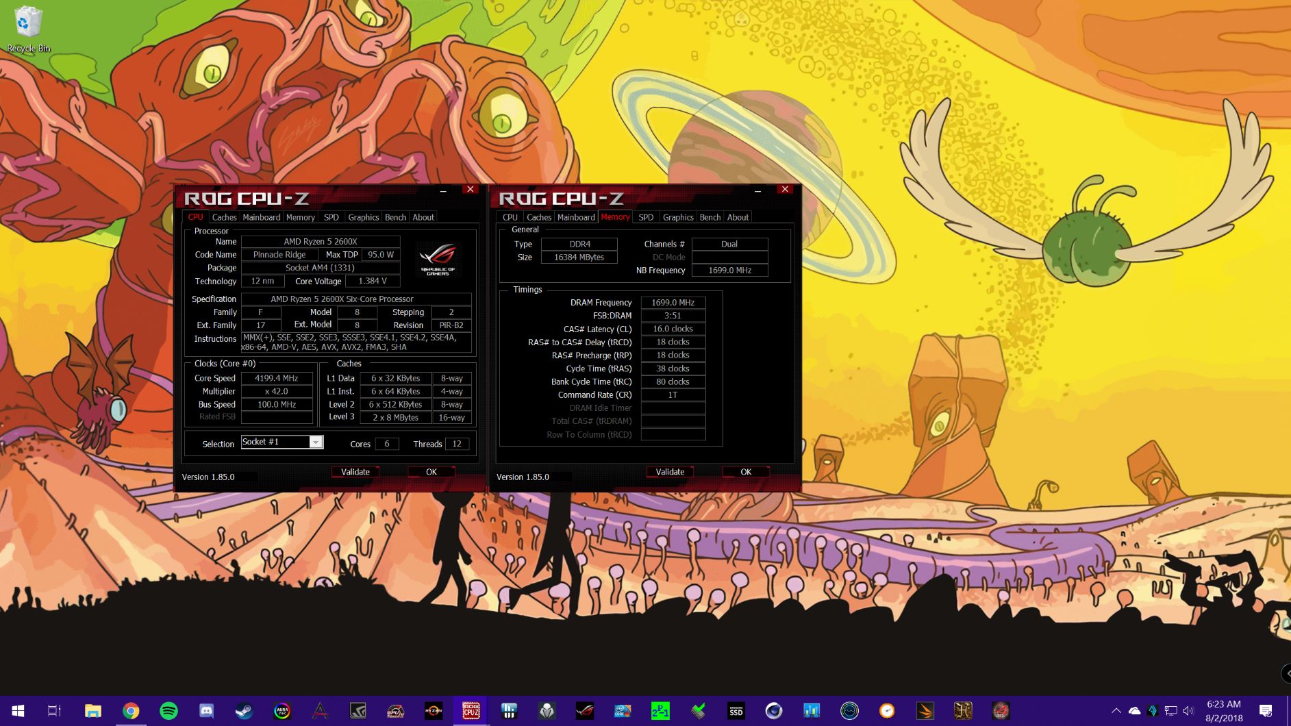Click the '16384 MBytes' memory size value

579,258
